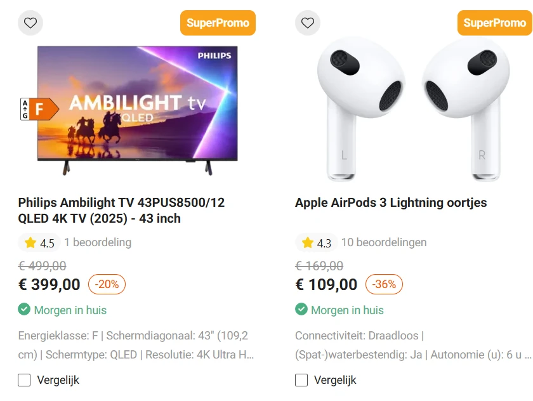This screenshot has width=533, height=401.
Task: Click the -36% discount badge
Action: pos(383,284)
